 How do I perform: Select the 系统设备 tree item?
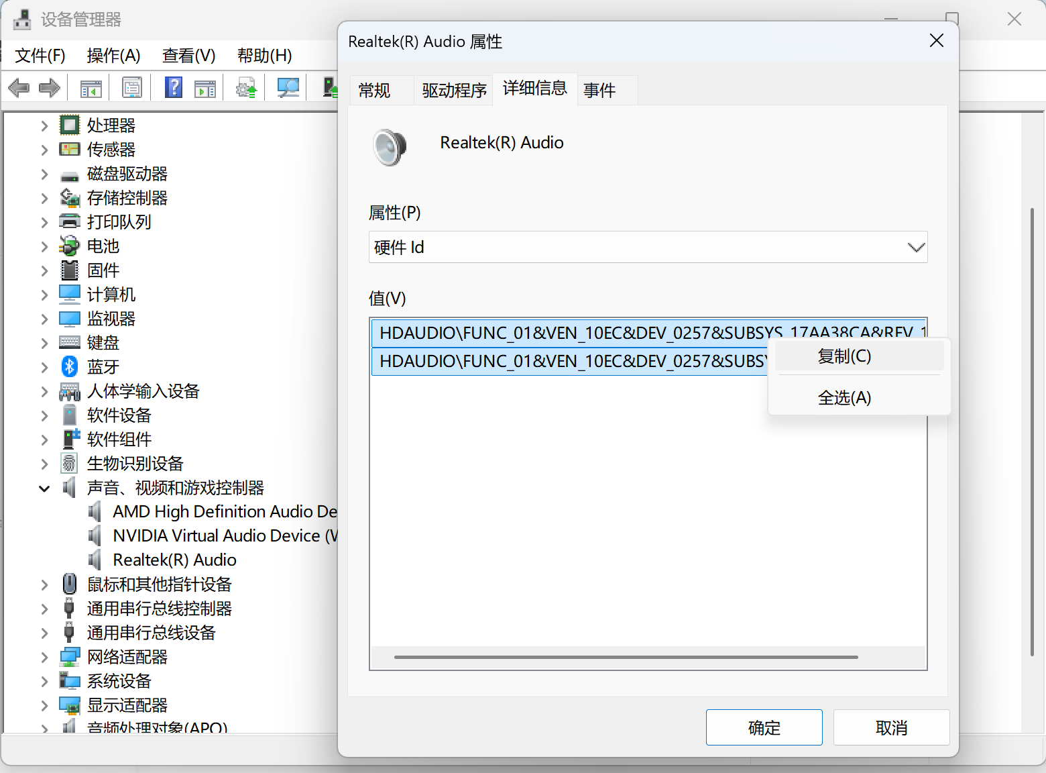pos(119,681)
